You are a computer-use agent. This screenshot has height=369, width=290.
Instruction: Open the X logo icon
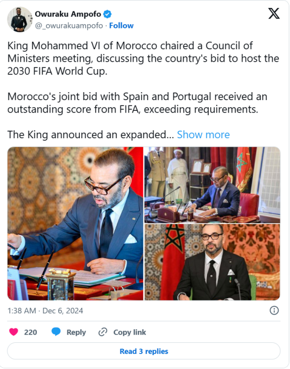pyautogui.click(x=274, y=13)
